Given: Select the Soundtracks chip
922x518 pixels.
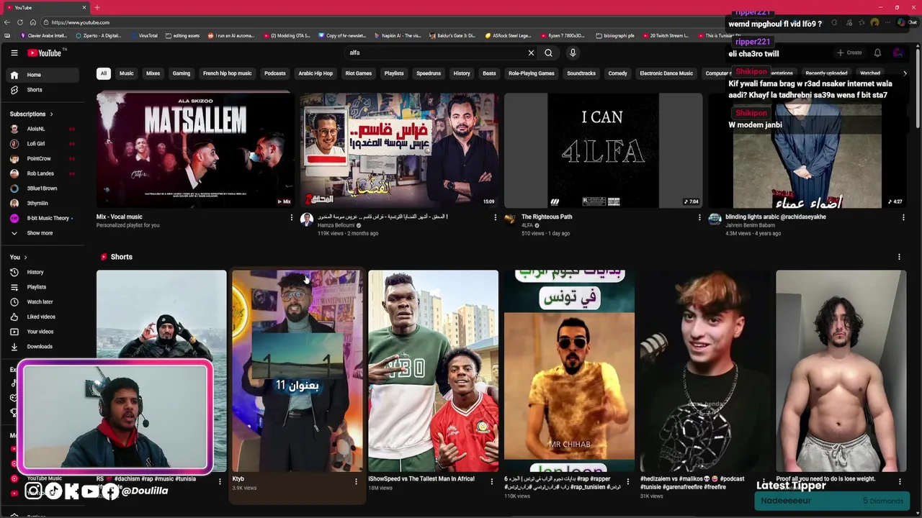Looking at the screenshot, I should 581,73.
